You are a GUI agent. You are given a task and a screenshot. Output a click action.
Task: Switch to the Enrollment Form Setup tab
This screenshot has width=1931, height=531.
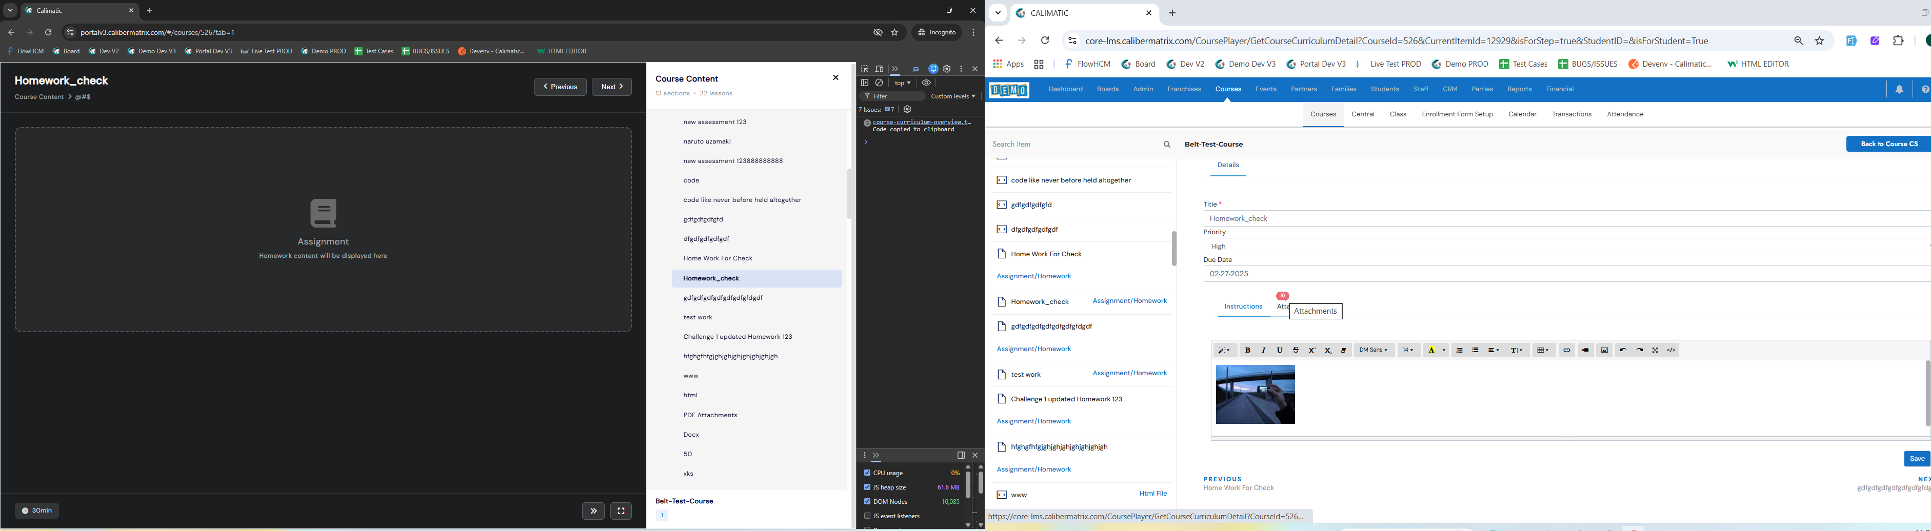1457,115
